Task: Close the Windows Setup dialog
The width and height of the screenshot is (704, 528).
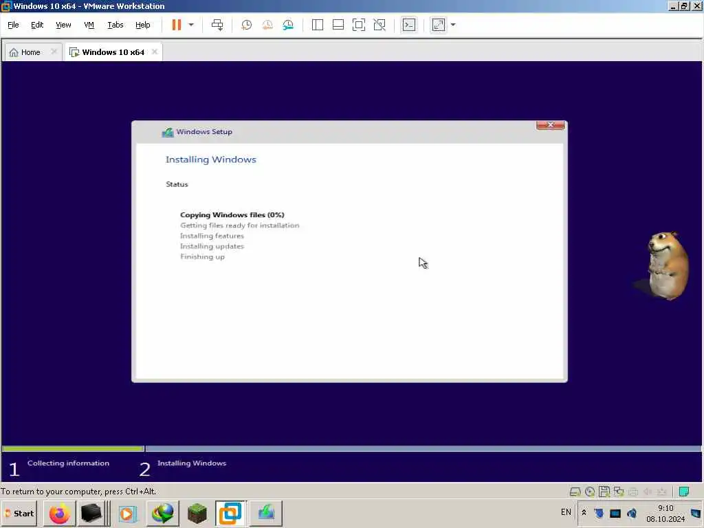Action: 551,125
